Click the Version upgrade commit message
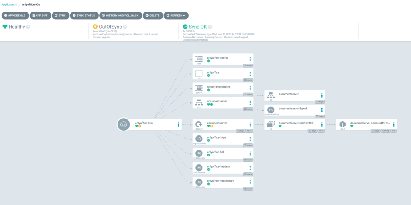The height and width of the screenshot is (205, 411). 102,37
